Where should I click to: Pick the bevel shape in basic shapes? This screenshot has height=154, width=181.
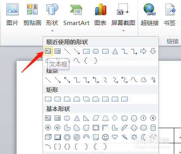pos(58,137)
